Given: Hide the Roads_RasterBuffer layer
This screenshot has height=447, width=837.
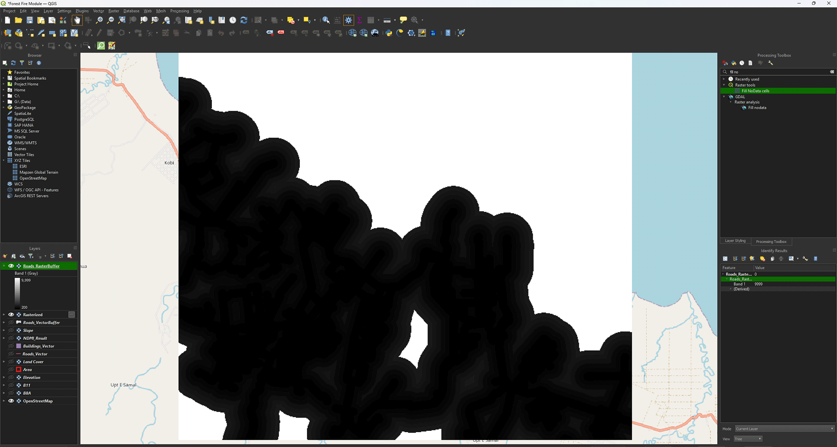Looking at the screenshot, I should [11, 266].
